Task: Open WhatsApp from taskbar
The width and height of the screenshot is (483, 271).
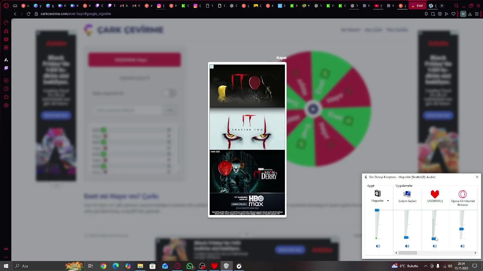Action: coord(190,266)
